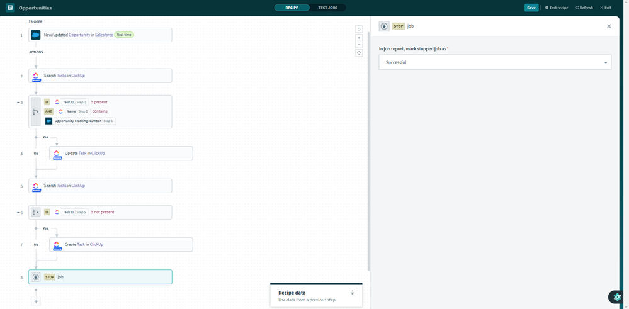
Task: Close the STOP job panel
Action: click(609, 26)
